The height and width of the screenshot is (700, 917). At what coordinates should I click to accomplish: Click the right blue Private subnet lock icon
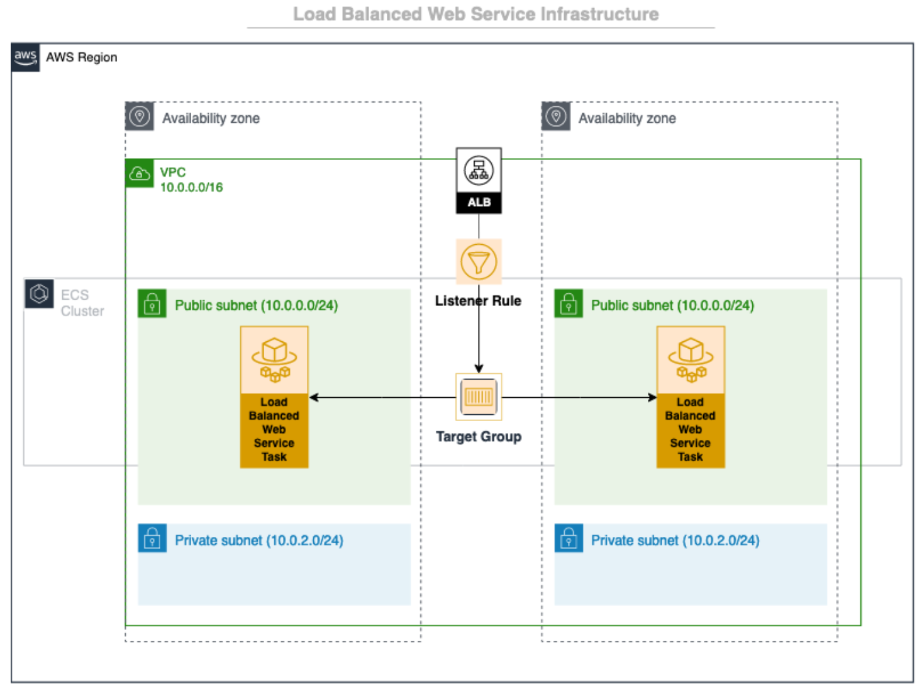568,539
